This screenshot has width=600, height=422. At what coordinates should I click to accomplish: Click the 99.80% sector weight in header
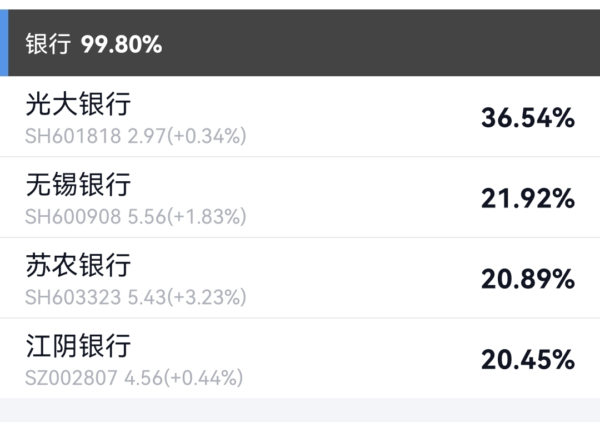click(122, 44)
